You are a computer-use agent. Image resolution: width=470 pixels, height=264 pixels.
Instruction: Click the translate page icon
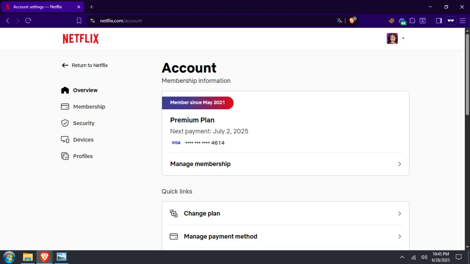(x=340, y=21)
